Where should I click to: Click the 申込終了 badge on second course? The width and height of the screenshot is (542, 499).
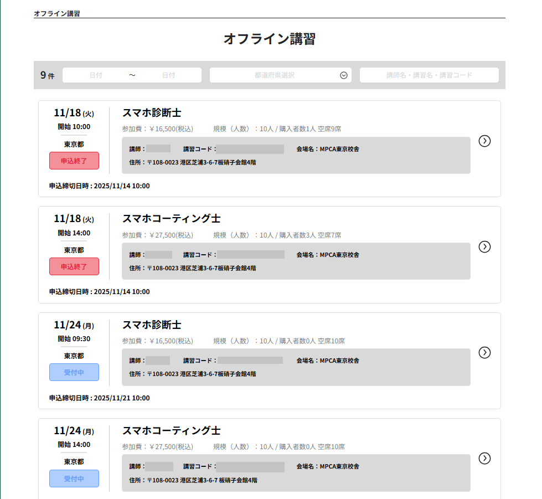pos(74,266)
